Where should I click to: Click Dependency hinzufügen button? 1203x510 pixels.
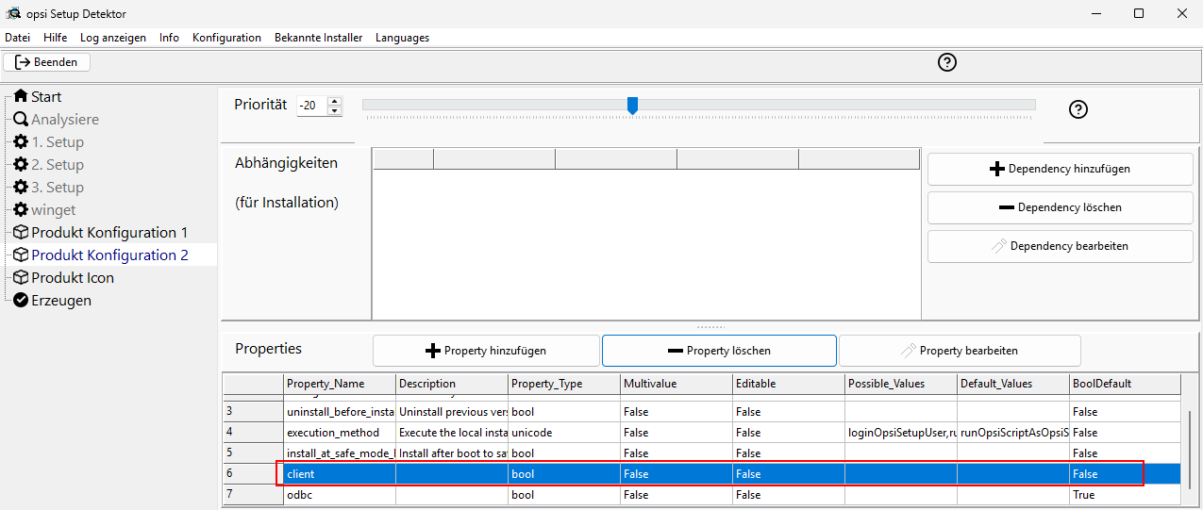[1060, 170]
